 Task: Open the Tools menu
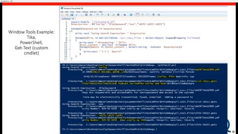pyautogui.click(x=78, y=12)
